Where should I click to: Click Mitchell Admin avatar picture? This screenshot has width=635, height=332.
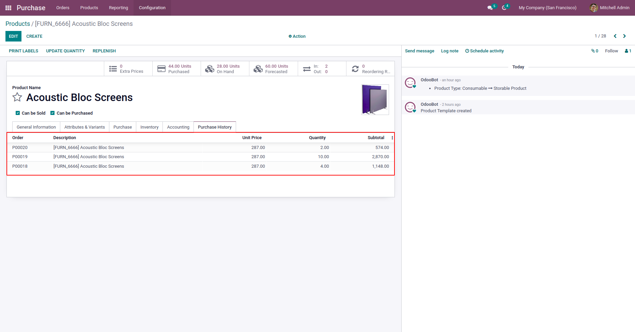pyautogui.click(x=594, y=8)
